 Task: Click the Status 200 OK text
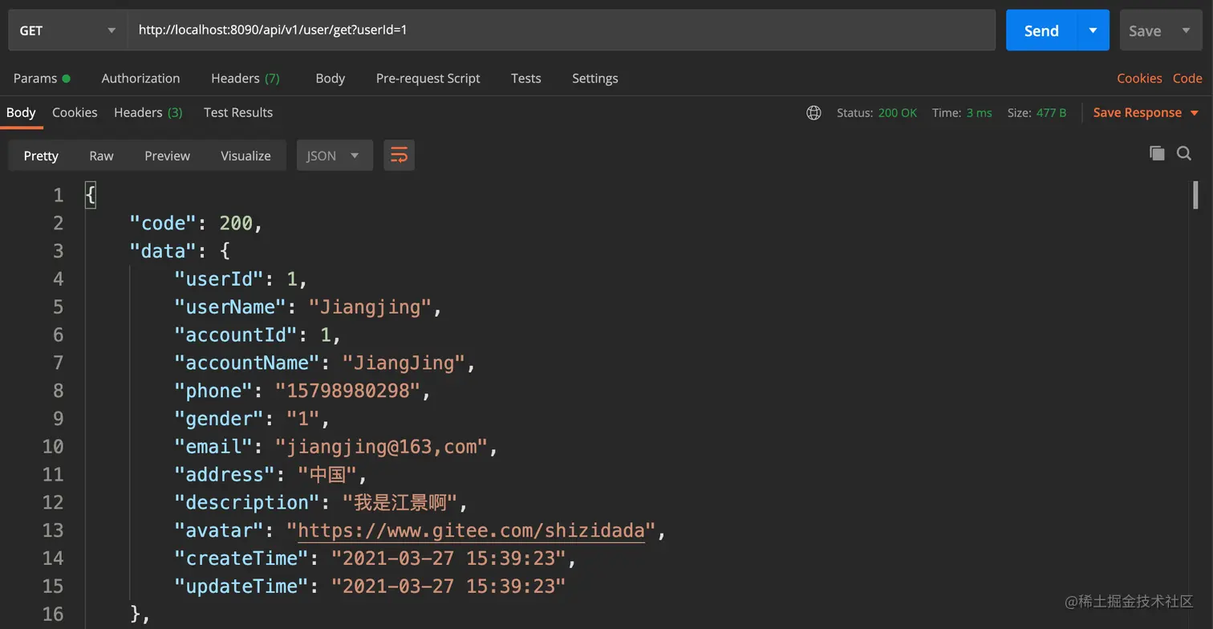[x=877, y=112]
